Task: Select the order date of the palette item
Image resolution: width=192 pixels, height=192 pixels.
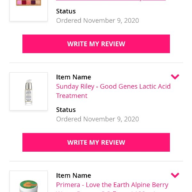Action: (x=98, y=20)
